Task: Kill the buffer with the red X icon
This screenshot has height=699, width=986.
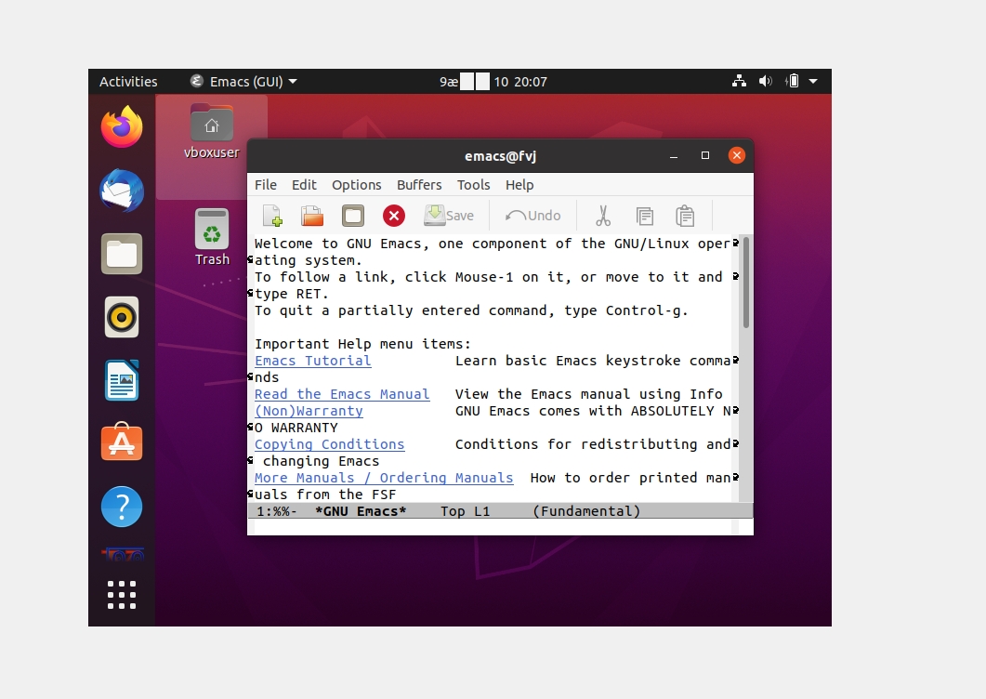Action: coord(394,216)
